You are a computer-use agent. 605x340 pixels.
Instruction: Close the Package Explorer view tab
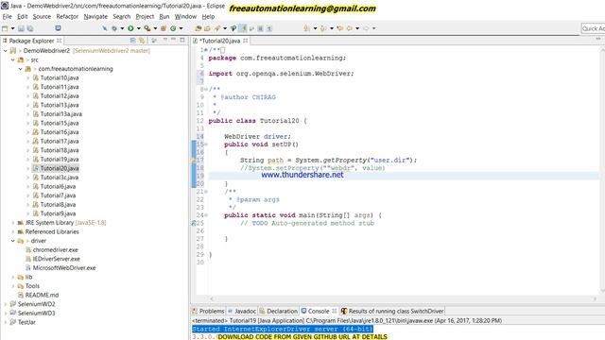coord(59,41)
